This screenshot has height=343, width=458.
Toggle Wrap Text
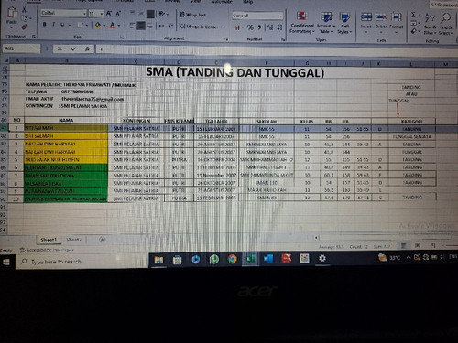click(x=192, y=15)
